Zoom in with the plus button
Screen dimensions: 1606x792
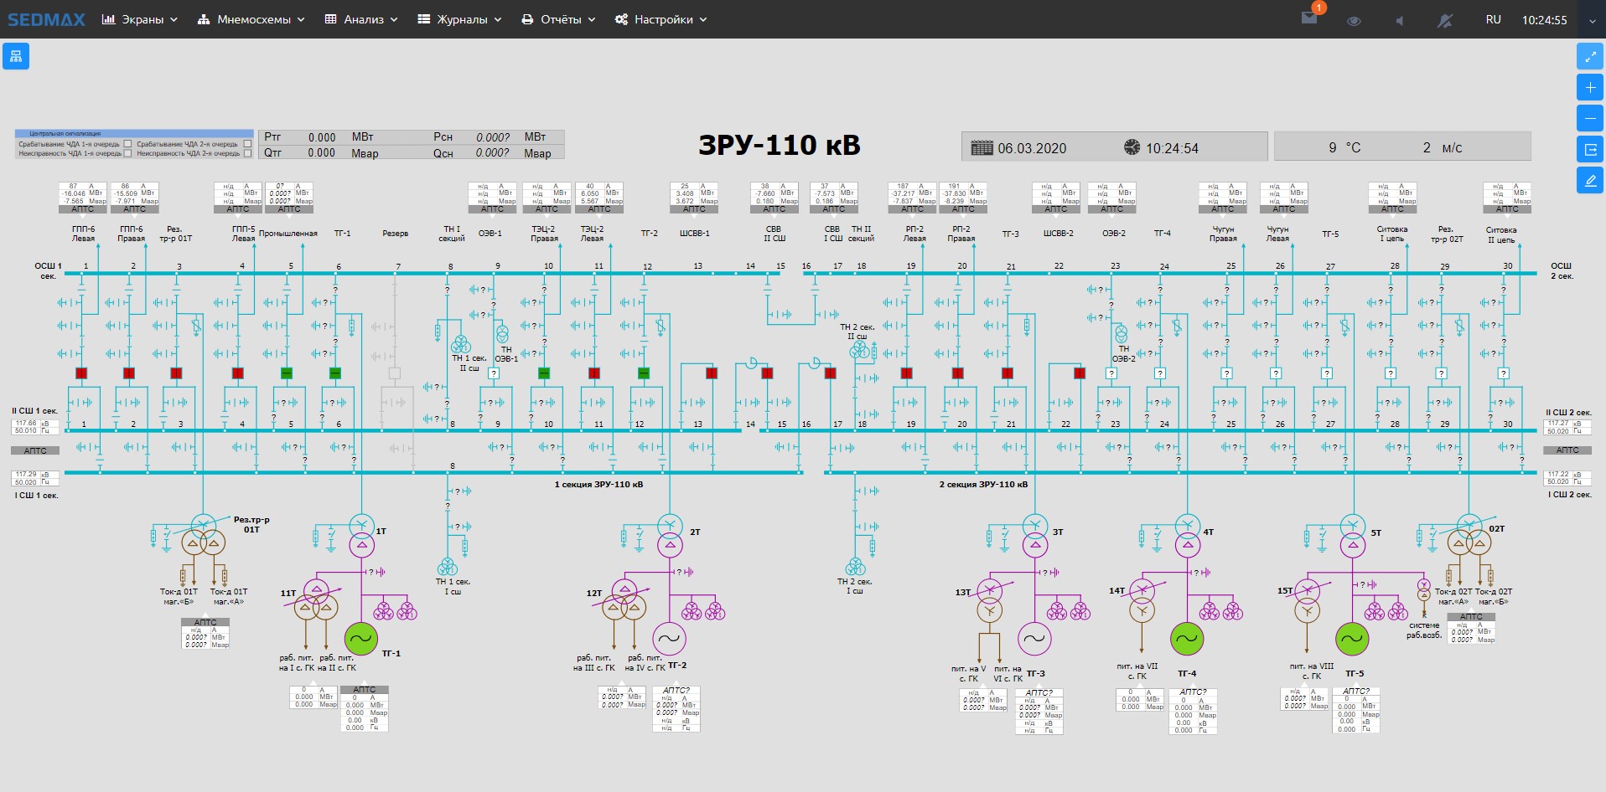pyautogui.click(x=1590, y=87)
